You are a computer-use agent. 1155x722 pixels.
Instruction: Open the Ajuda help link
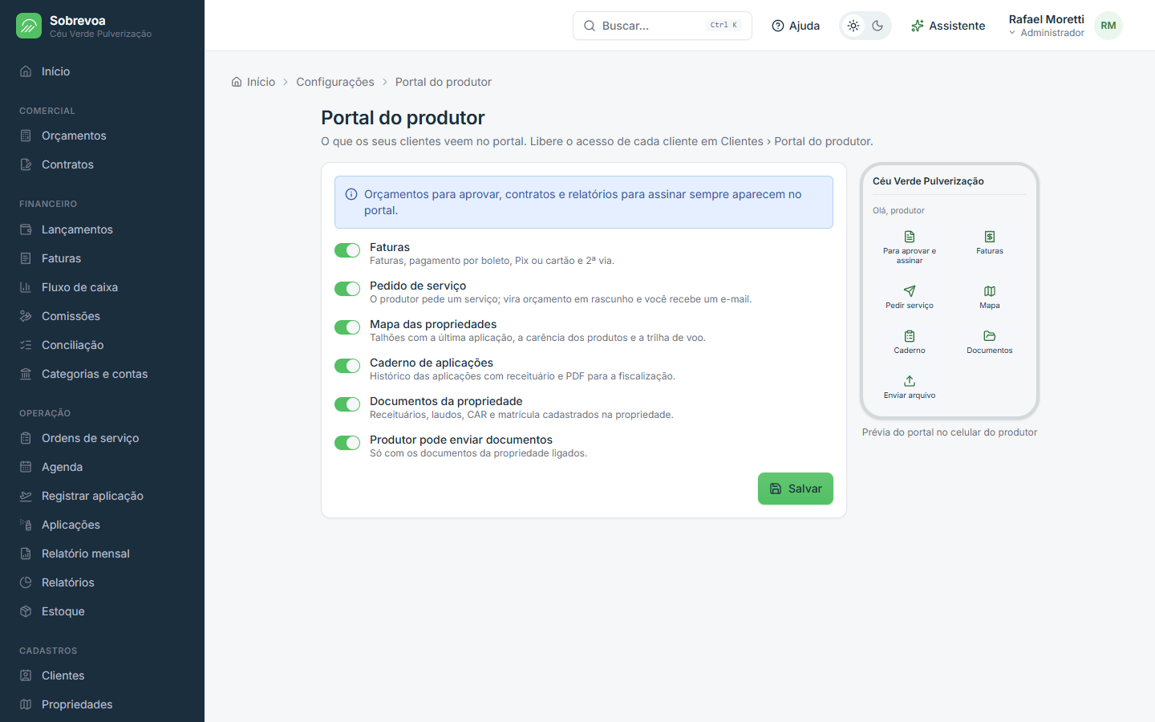(x=796, y=26)
